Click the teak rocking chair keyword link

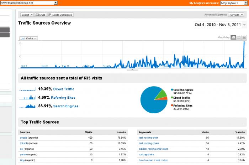tap(148, 138)
